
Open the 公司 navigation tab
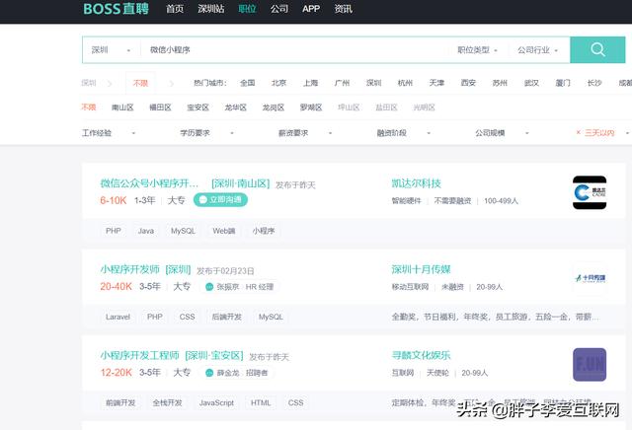(x=279, y=9)
